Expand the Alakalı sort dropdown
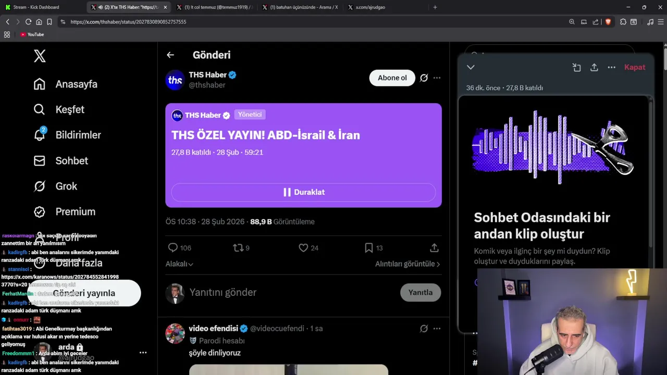667x375 pixels. (x=179, y=264)
